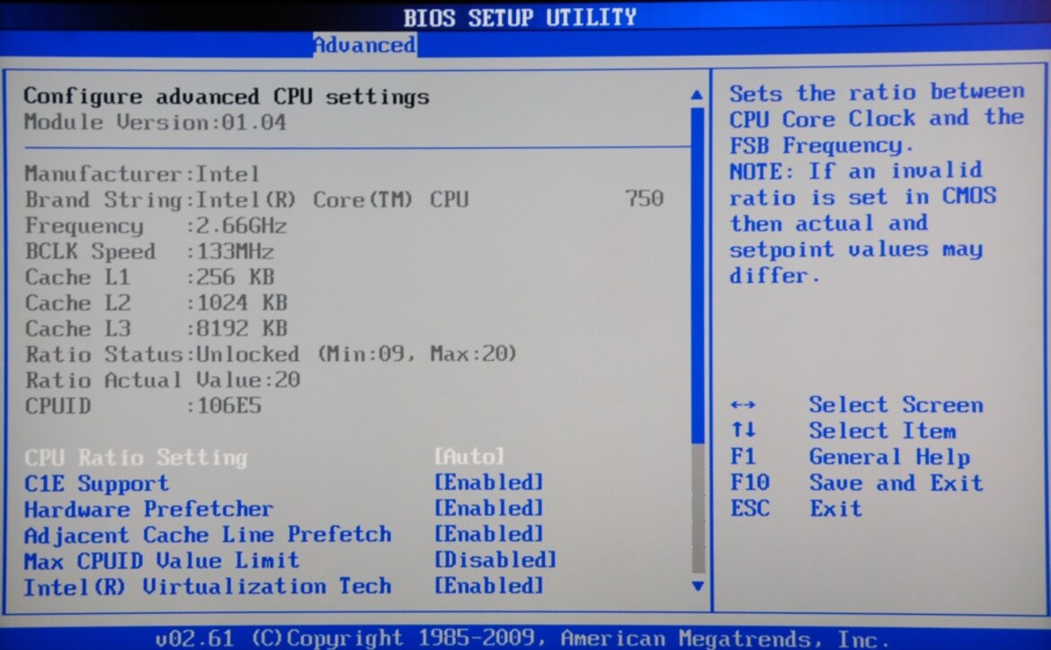
Task: Toggle C1E Support [Enabled] value
Action: [x=488, y=483]
